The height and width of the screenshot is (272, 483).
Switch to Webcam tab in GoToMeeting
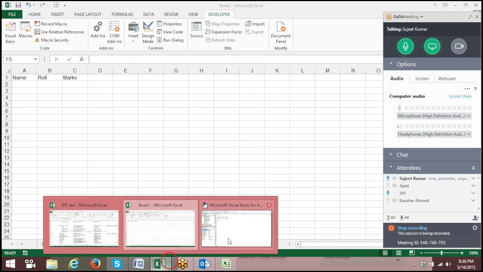coord(447,79)
